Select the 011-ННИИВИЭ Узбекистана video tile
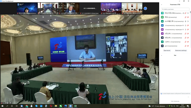The width and height of the screenshot is (191, 108). (90, 8)
